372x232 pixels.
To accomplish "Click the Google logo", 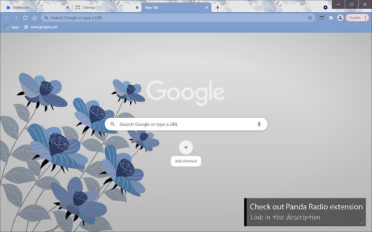I will point(186,92).
